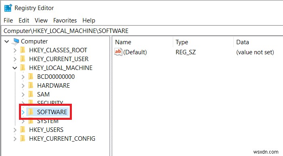
Task: Expand the HKEY_CURRENT_CONFIG chevron
Action: [x=15, y=139]
